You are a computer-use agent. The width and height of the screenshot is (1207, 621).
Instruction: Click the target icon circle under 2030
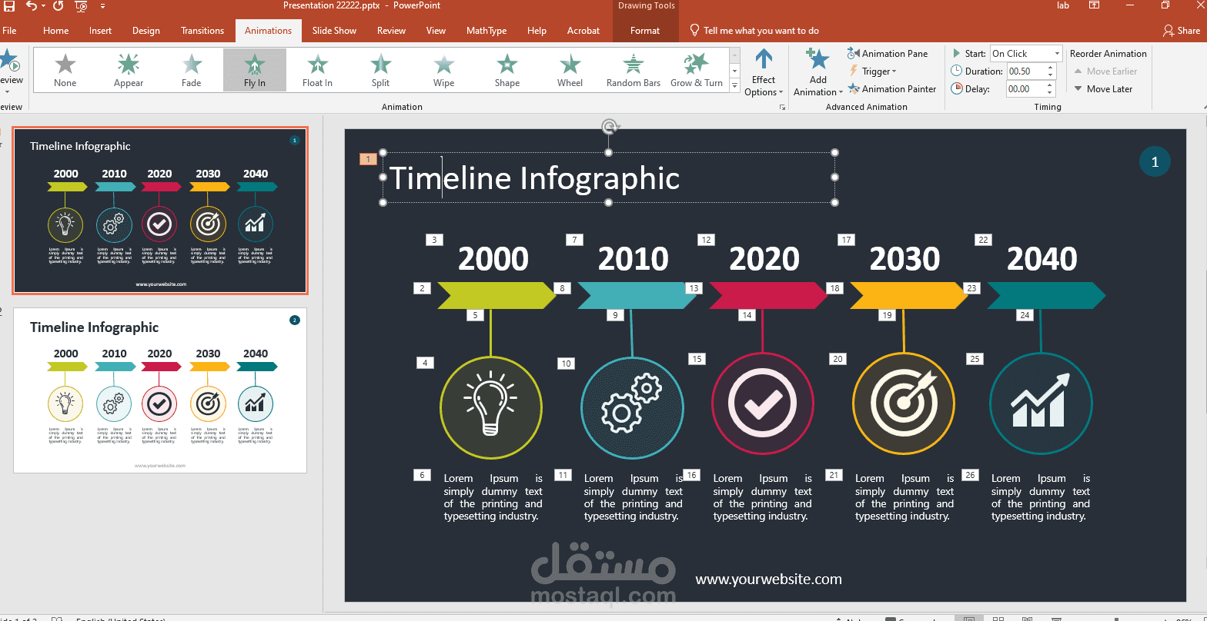click(904, 403)
